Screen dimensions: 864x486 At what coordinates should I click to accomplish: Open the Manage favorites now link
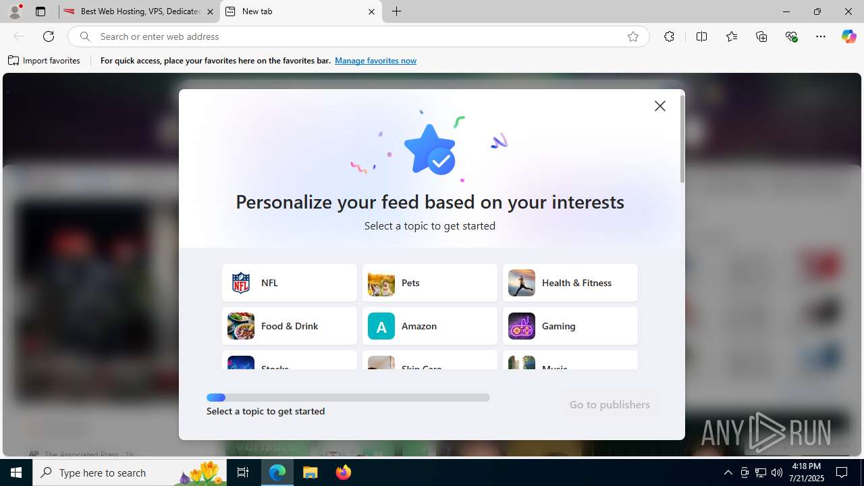coord(375,61)
